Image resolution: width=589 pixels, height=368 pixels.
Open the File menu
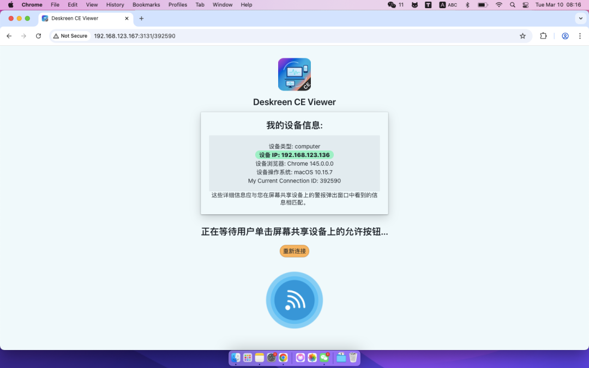click(55, 5)
